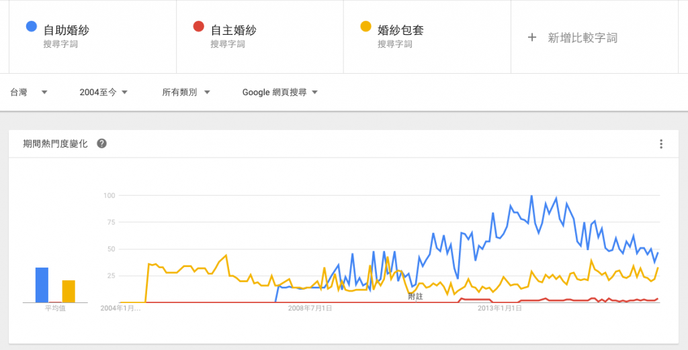Click the yellow average bar
688x350 pixels.
pyautogui.click(x=69, y=291)
